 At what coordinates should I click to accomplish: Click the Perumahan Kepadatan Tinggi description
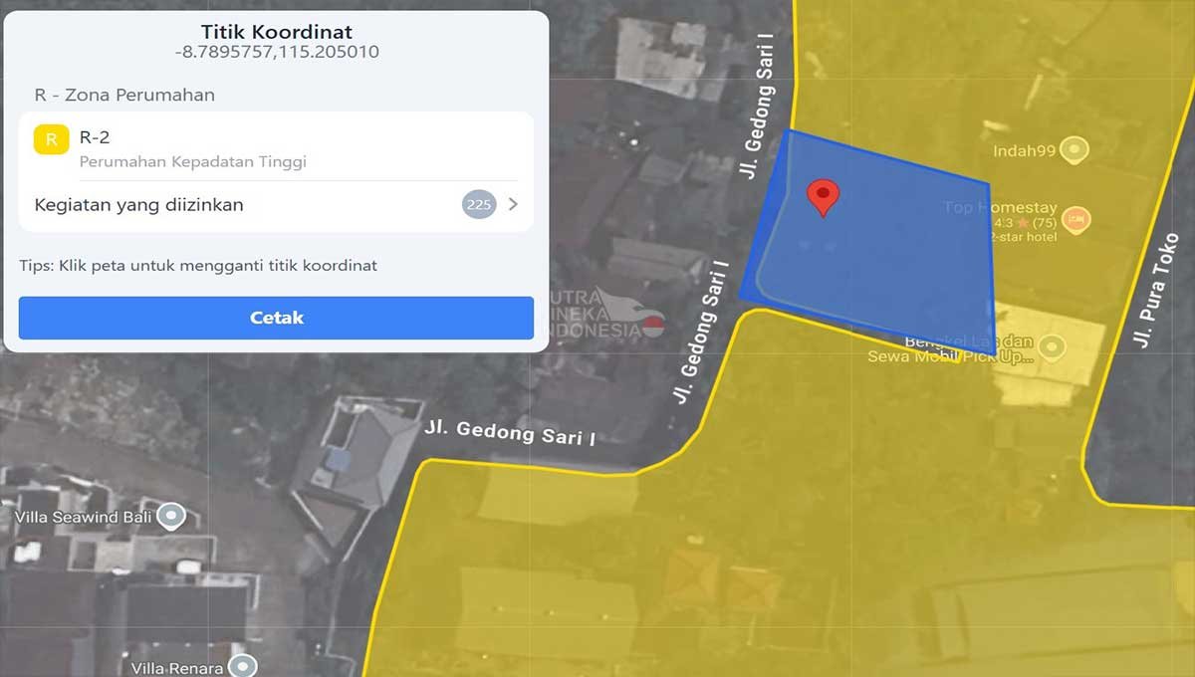tap(193, 161)
